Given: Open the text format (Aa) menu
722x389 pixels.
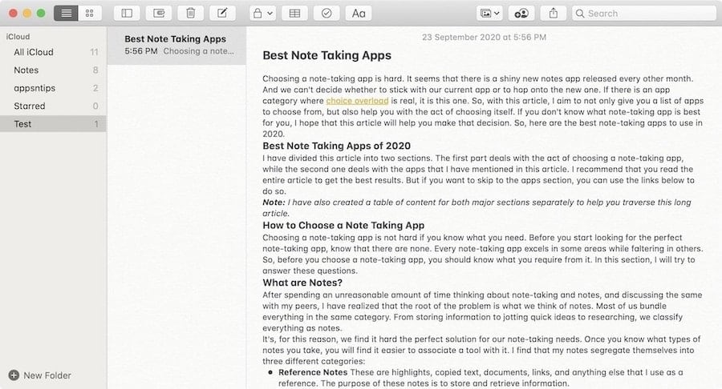Looking at the screenshot, I should pos(359,13).
